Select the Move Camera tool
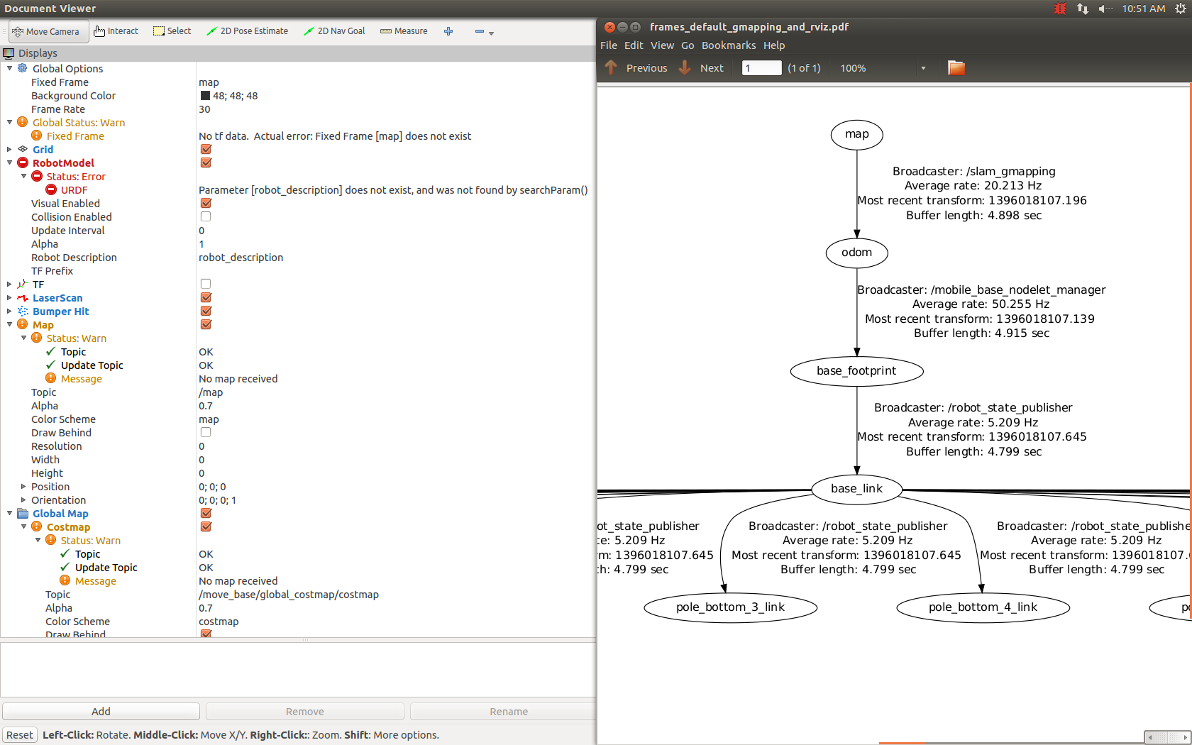 point(49,31)
